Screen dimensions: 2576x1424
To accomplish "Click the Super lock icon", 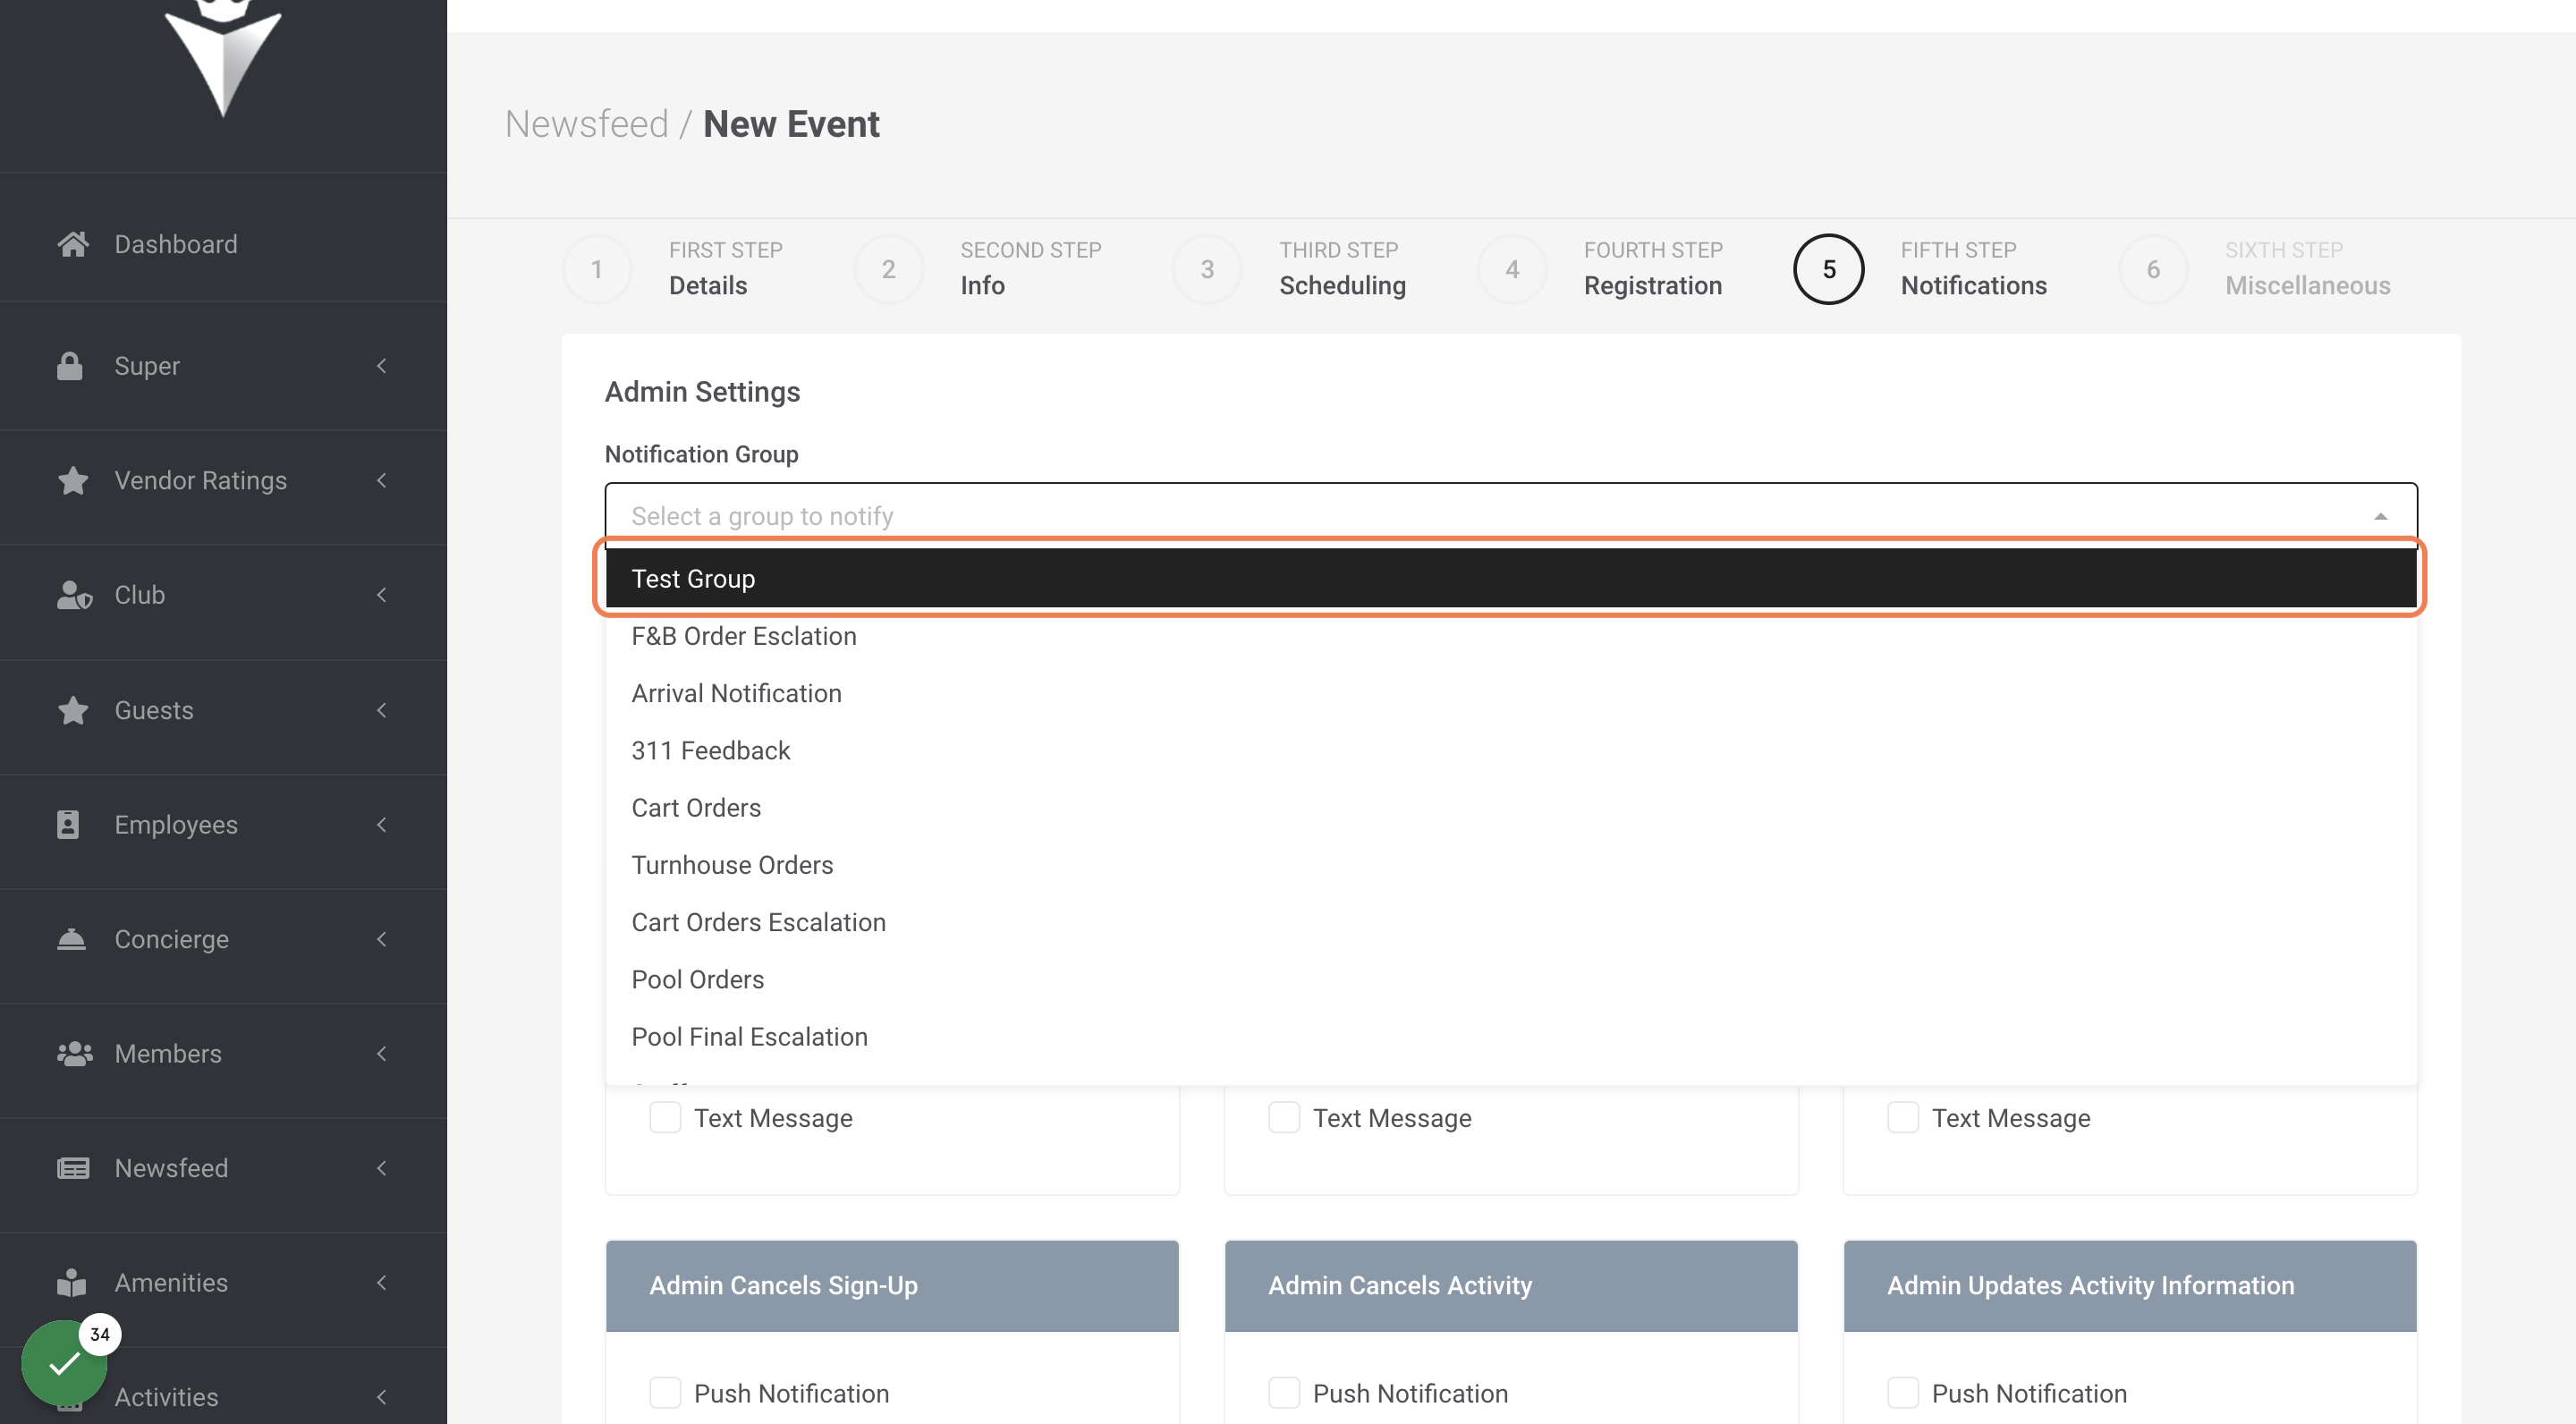I will click(69, 366).
